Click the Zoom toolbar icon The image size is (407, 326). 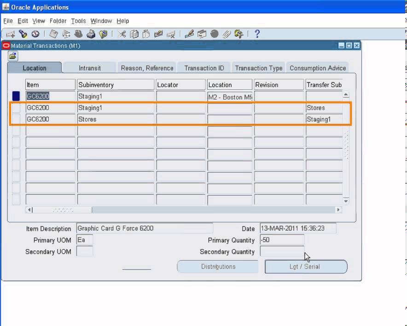202,34
